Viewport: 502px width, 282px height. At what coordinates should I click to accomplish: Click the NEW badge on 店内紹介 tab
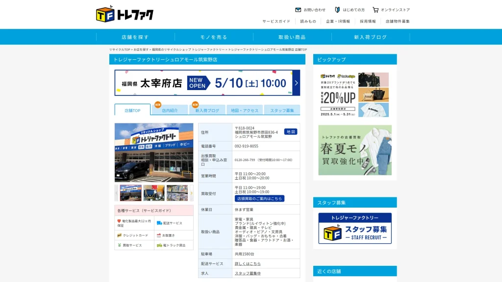click(x=157, y=105)
